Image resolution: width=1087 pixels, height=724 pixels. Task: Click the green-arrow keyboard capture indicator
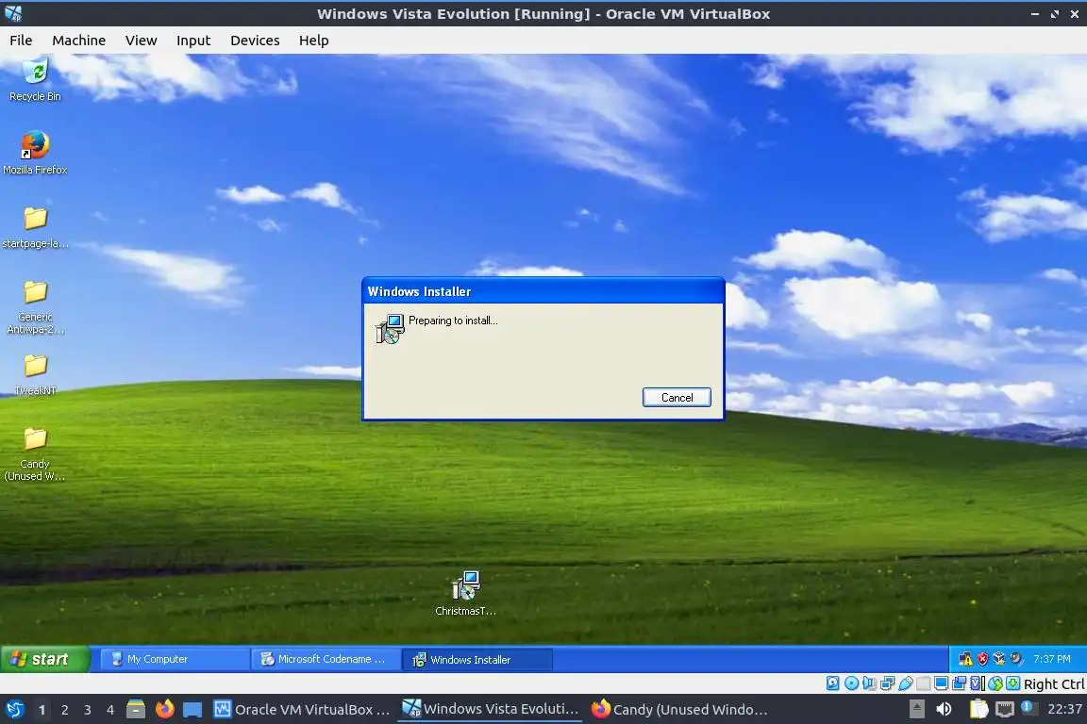click(x=1012, y=683)
